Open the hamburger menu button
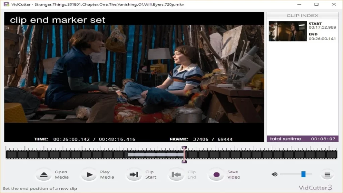This screenshot has width=343, height=193. click(327, 175)
